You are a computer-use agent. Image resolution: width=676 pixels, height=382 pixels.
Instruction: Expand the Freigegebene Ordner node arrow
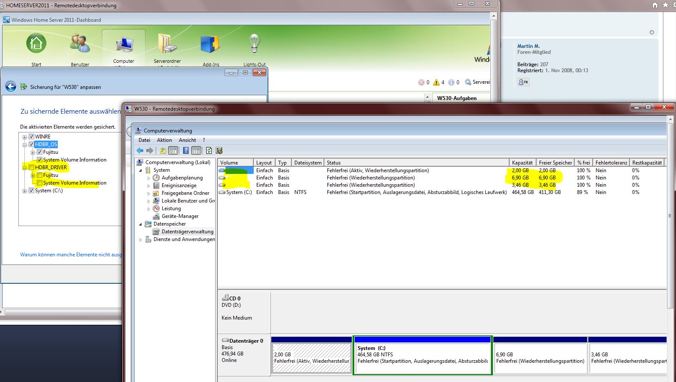point(148,194)
